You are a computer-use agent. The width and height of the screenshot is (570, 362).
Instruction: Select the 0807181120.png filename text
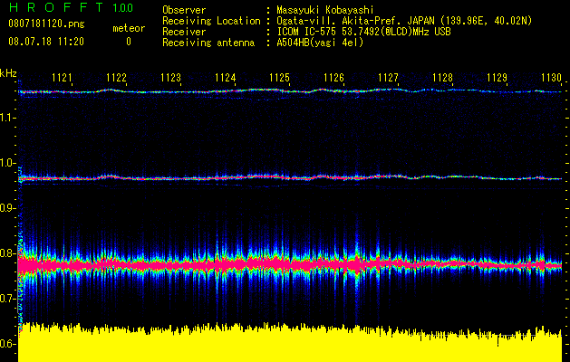click(46, 24)
